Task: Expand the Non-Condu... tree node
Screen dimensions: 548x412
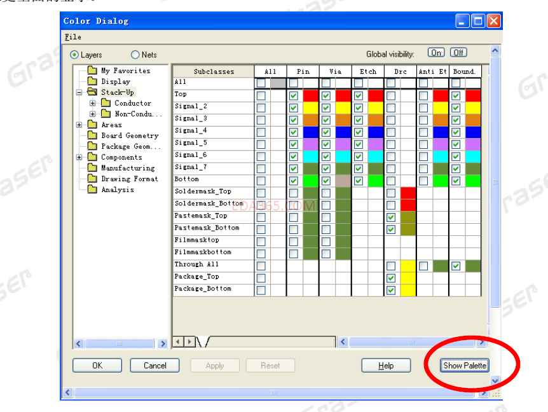Action: (x=93, y=114)
